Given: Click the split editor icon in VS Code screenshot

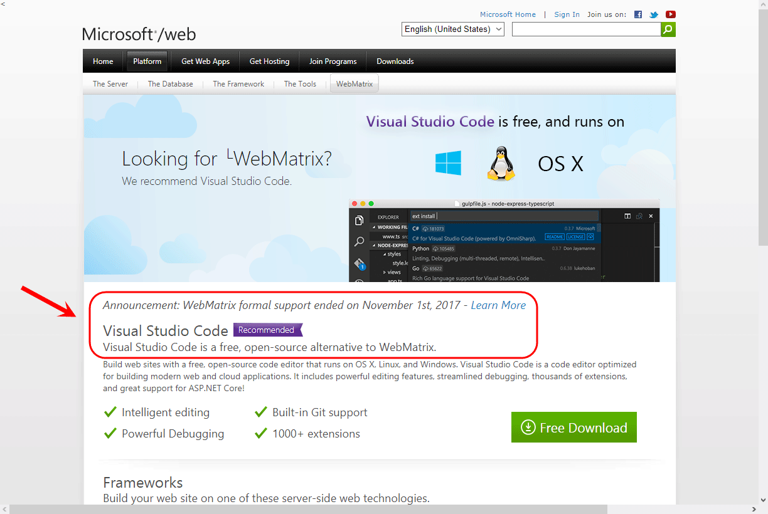Looking at the screenshot, I should point(627,216).
